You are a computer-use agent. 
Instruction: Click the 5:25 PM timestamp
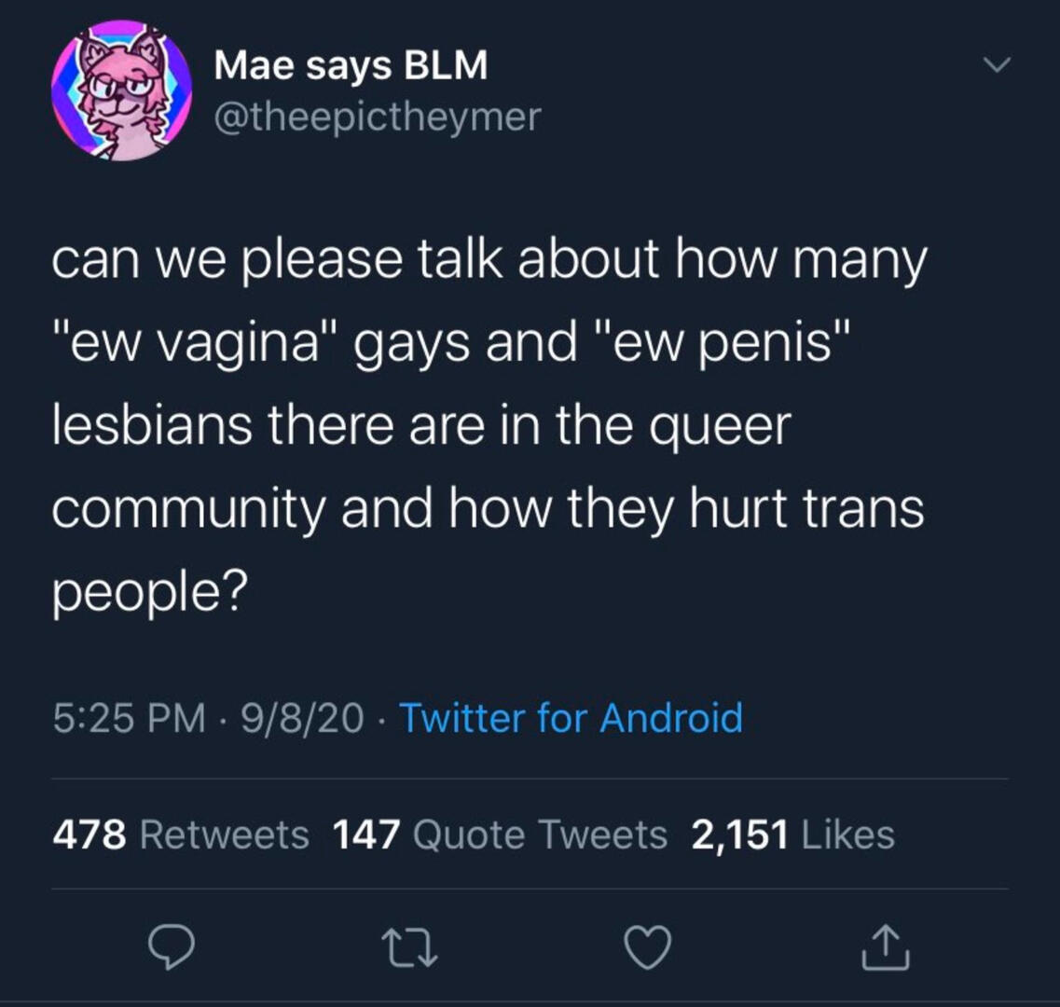pos(129,718)
